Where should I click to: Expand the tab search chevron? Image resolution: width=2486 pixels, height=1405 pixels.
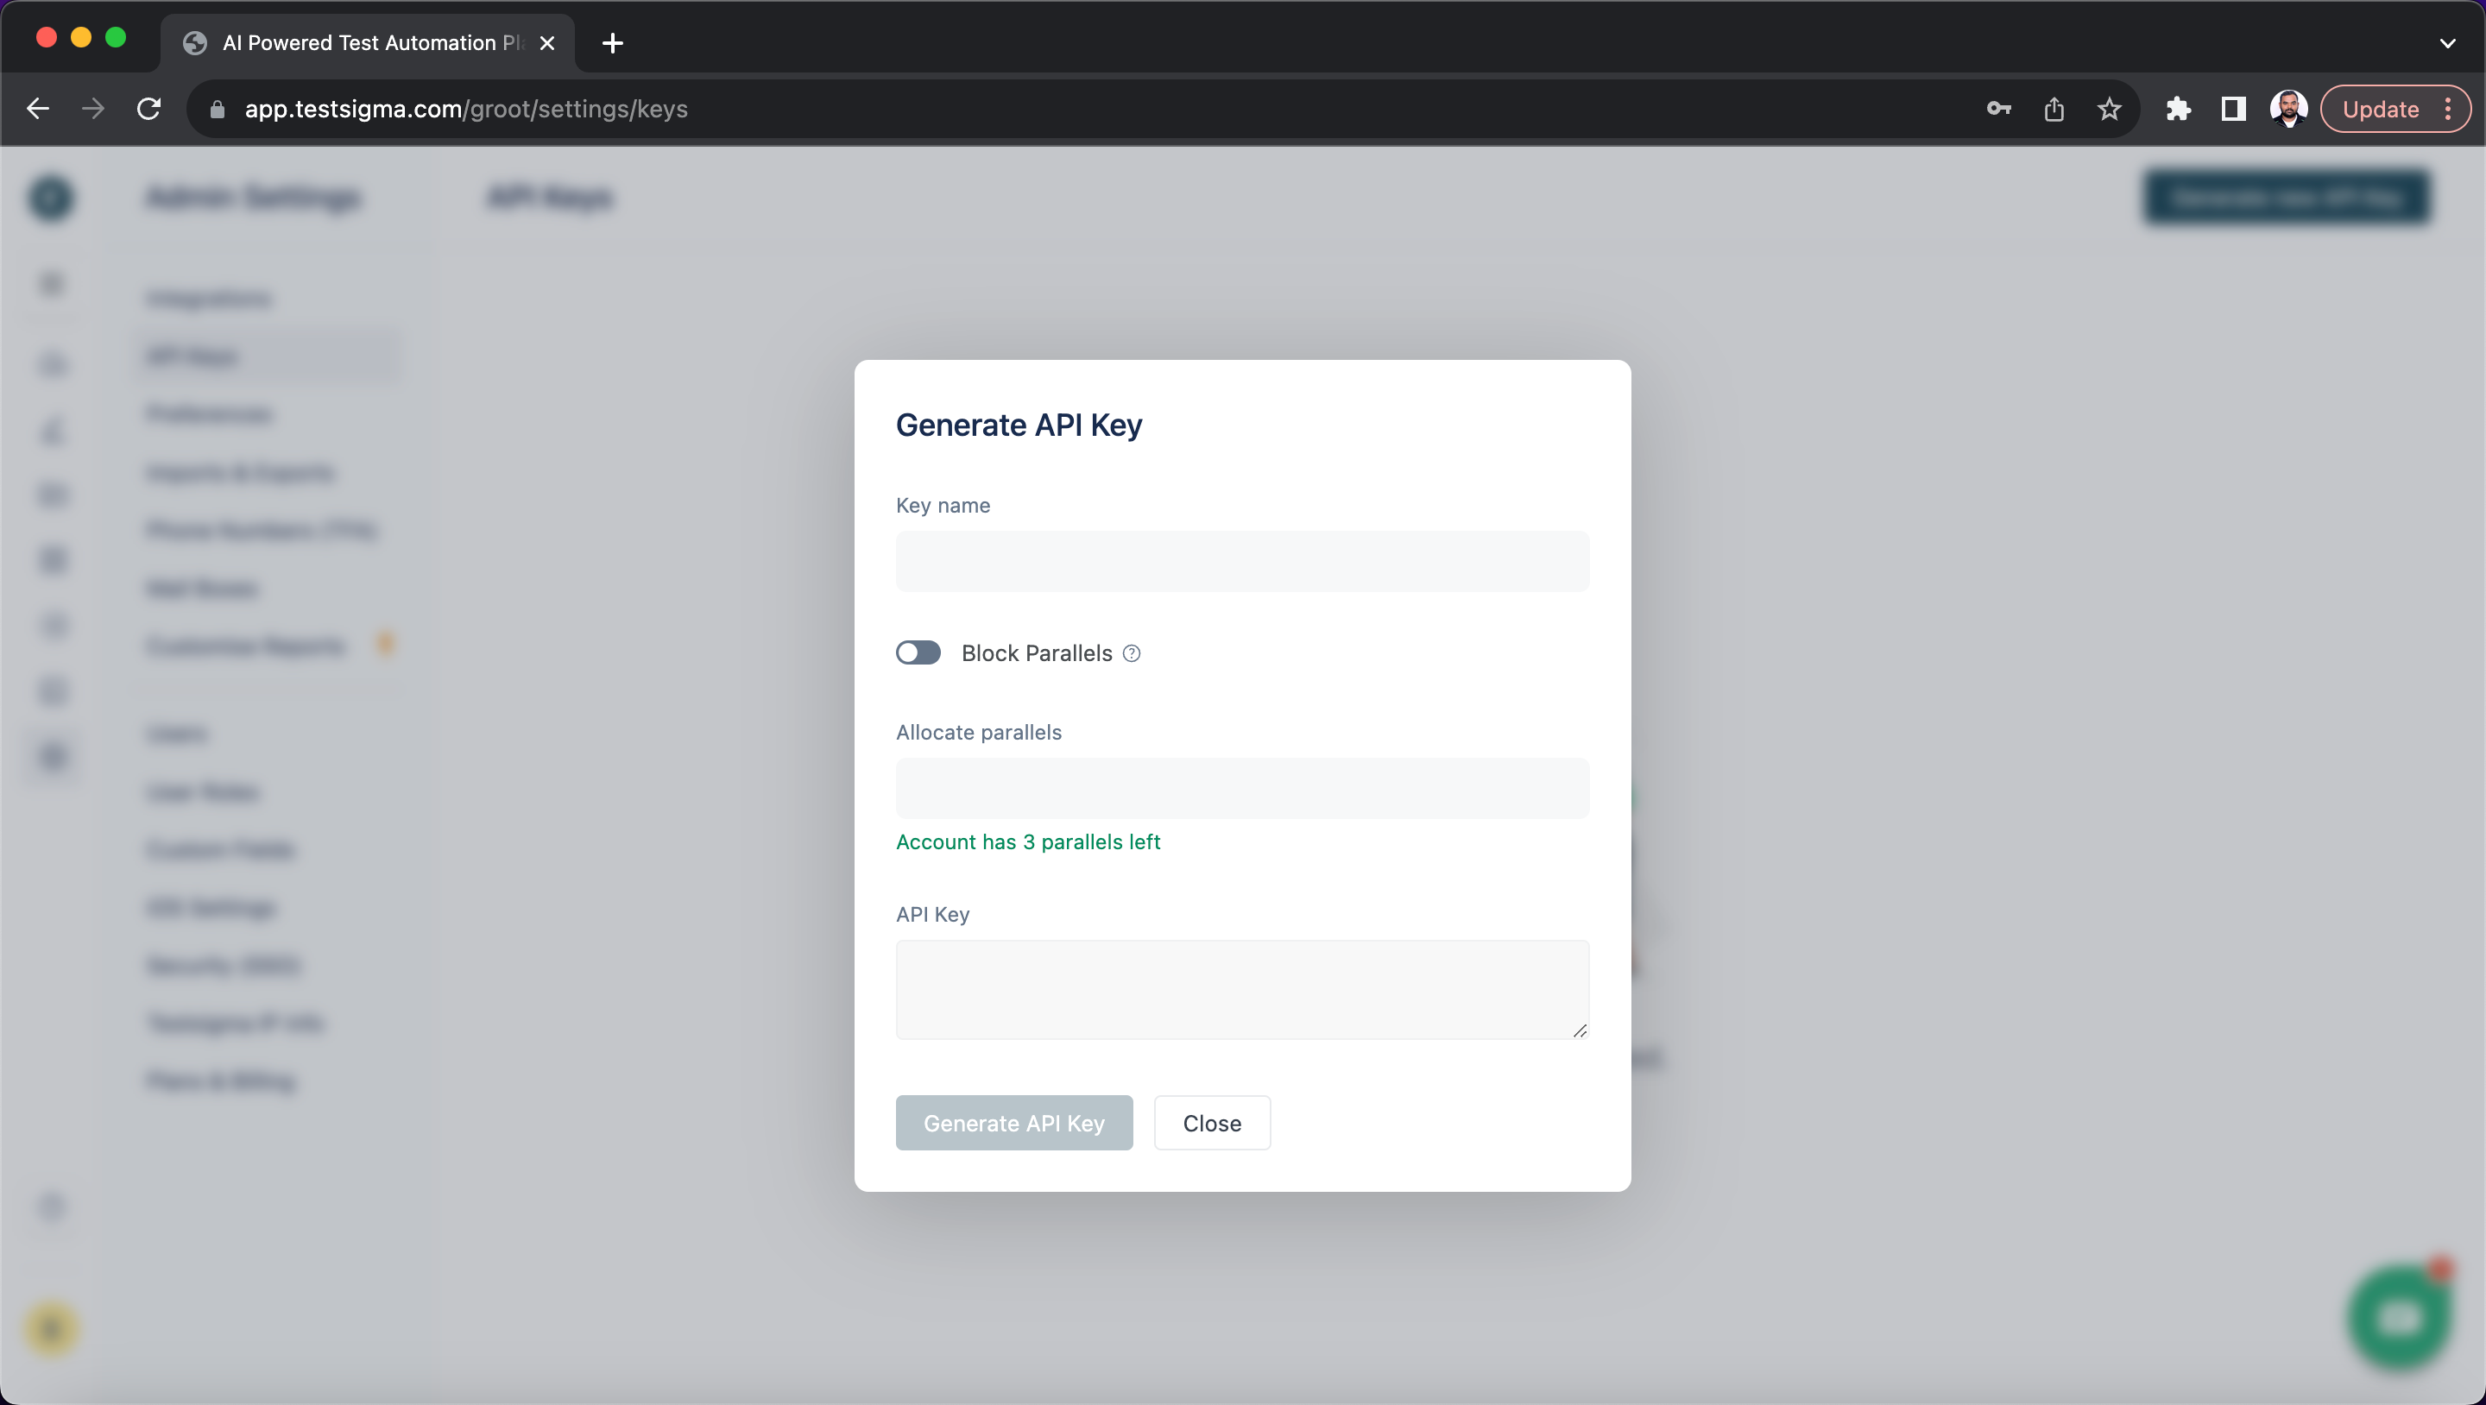2446,42
